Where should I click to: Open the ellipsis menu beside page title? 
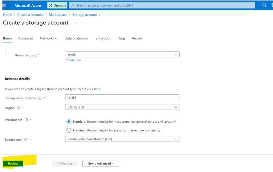(76, 23)
